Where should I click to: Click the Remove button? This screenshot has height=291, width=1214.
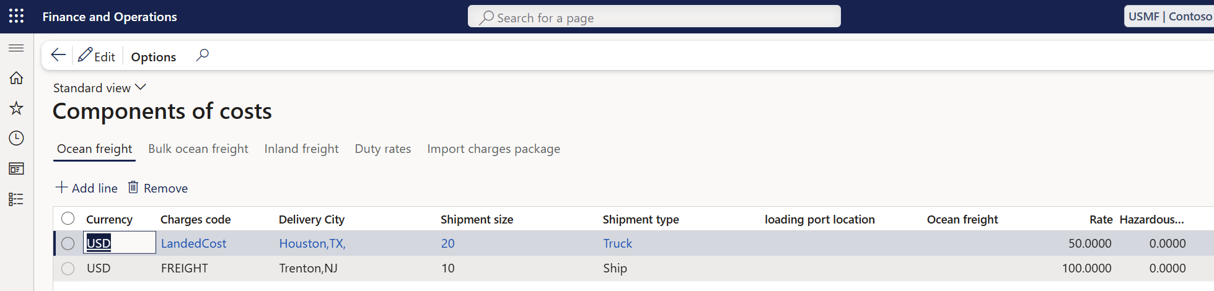[158, 188]
